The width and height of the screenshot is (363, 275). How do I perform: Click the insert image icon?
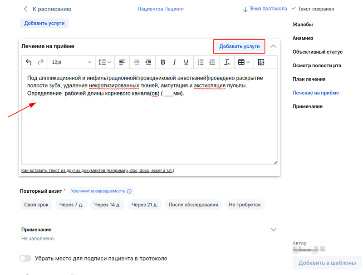[x=261, y=62]
